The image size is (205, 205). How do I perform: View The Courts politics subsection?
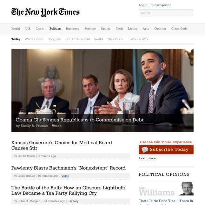115,39
